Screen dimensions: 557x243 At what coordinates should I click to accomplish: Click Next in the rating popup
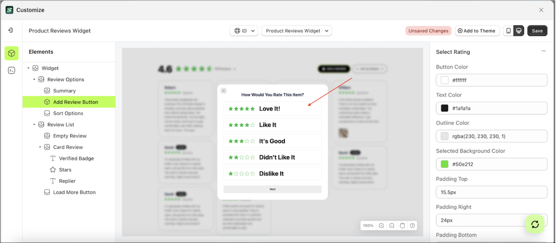coord(273,189)
